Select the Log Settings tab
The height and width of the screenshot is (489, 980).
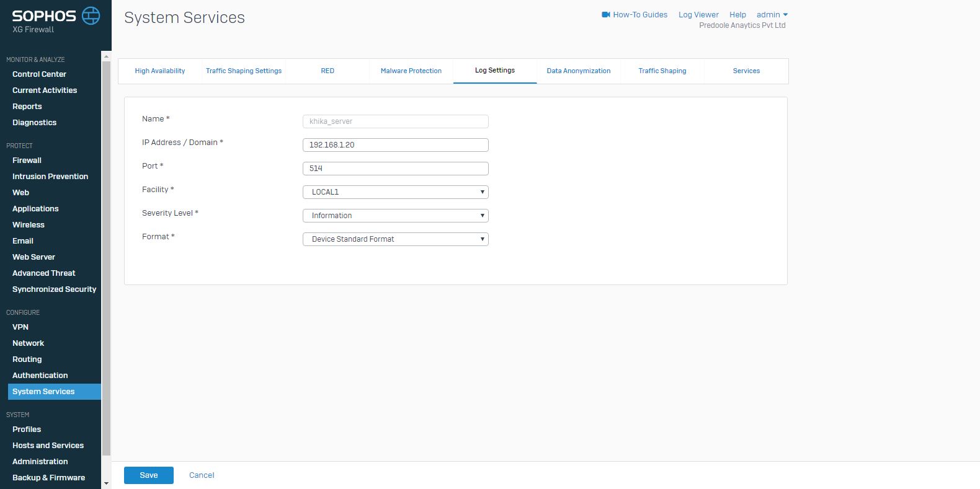click(495, 71)
